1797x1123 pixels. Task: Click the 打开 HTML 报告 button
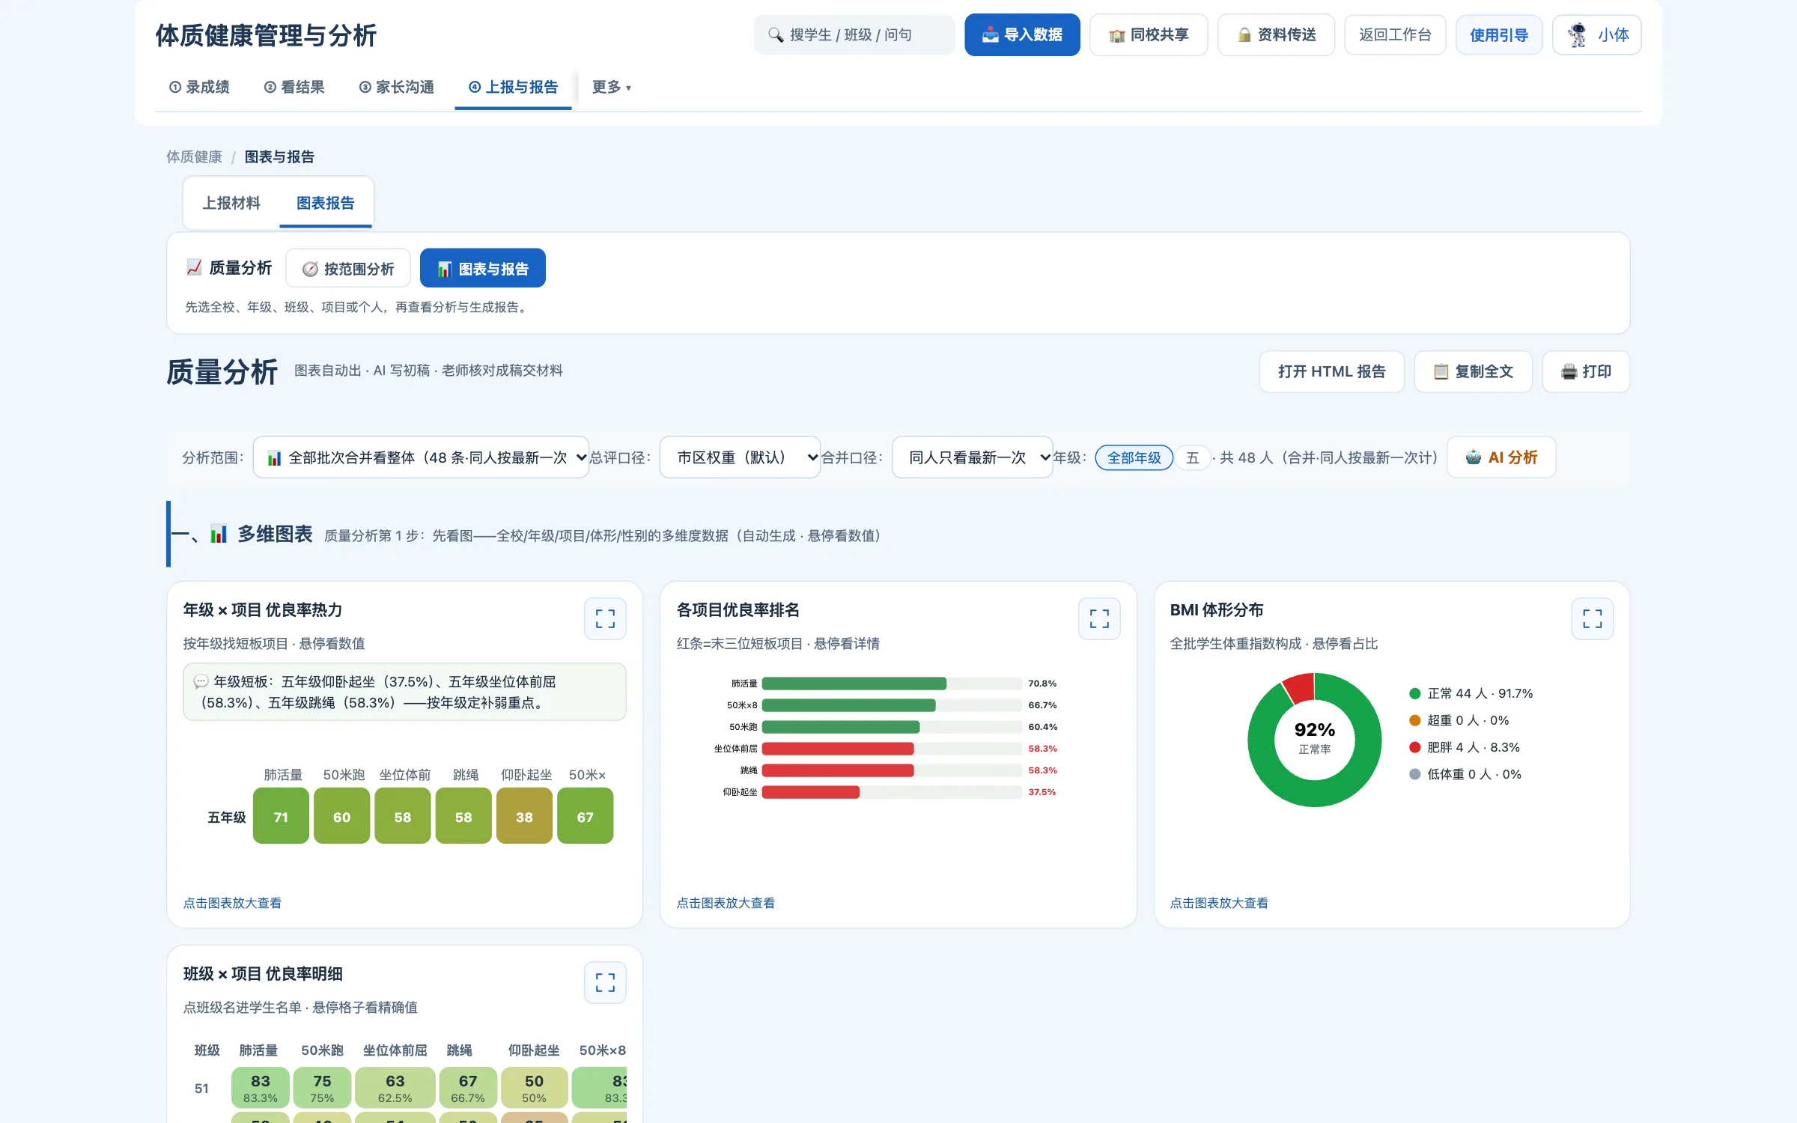click(x=1331, y=372)
